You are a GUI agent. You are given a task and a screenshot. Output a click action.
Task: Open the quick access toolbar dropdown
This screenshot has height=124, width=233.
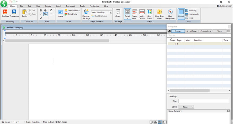(x=17, y=2)
